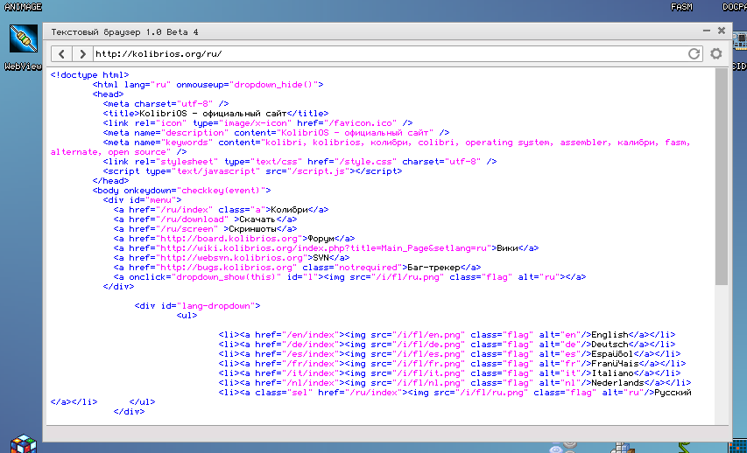Screen dimensions: 747x453
Task: Minimize the text browser window
Action: [x=707, y=31]
